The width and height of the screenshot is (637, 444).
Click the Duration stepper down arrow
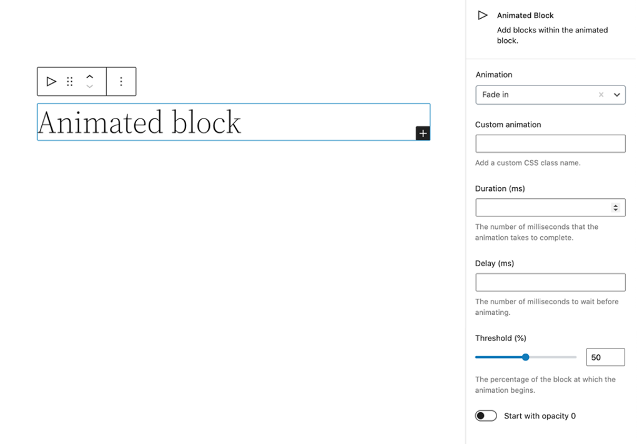pyautogui.click(x=617, y=210)
